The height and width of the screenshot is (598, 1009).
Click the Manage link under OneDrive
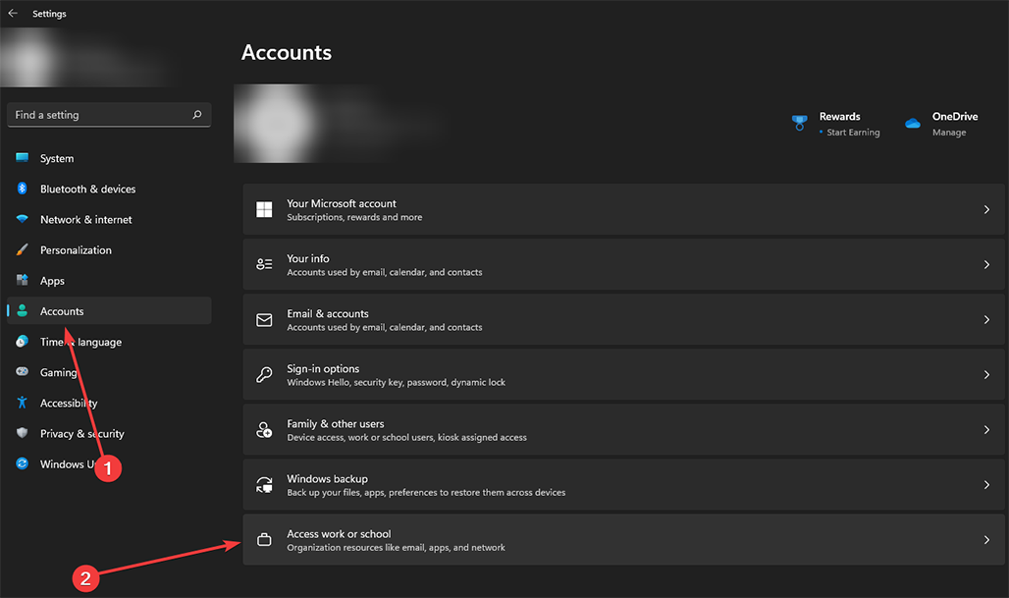948,132
